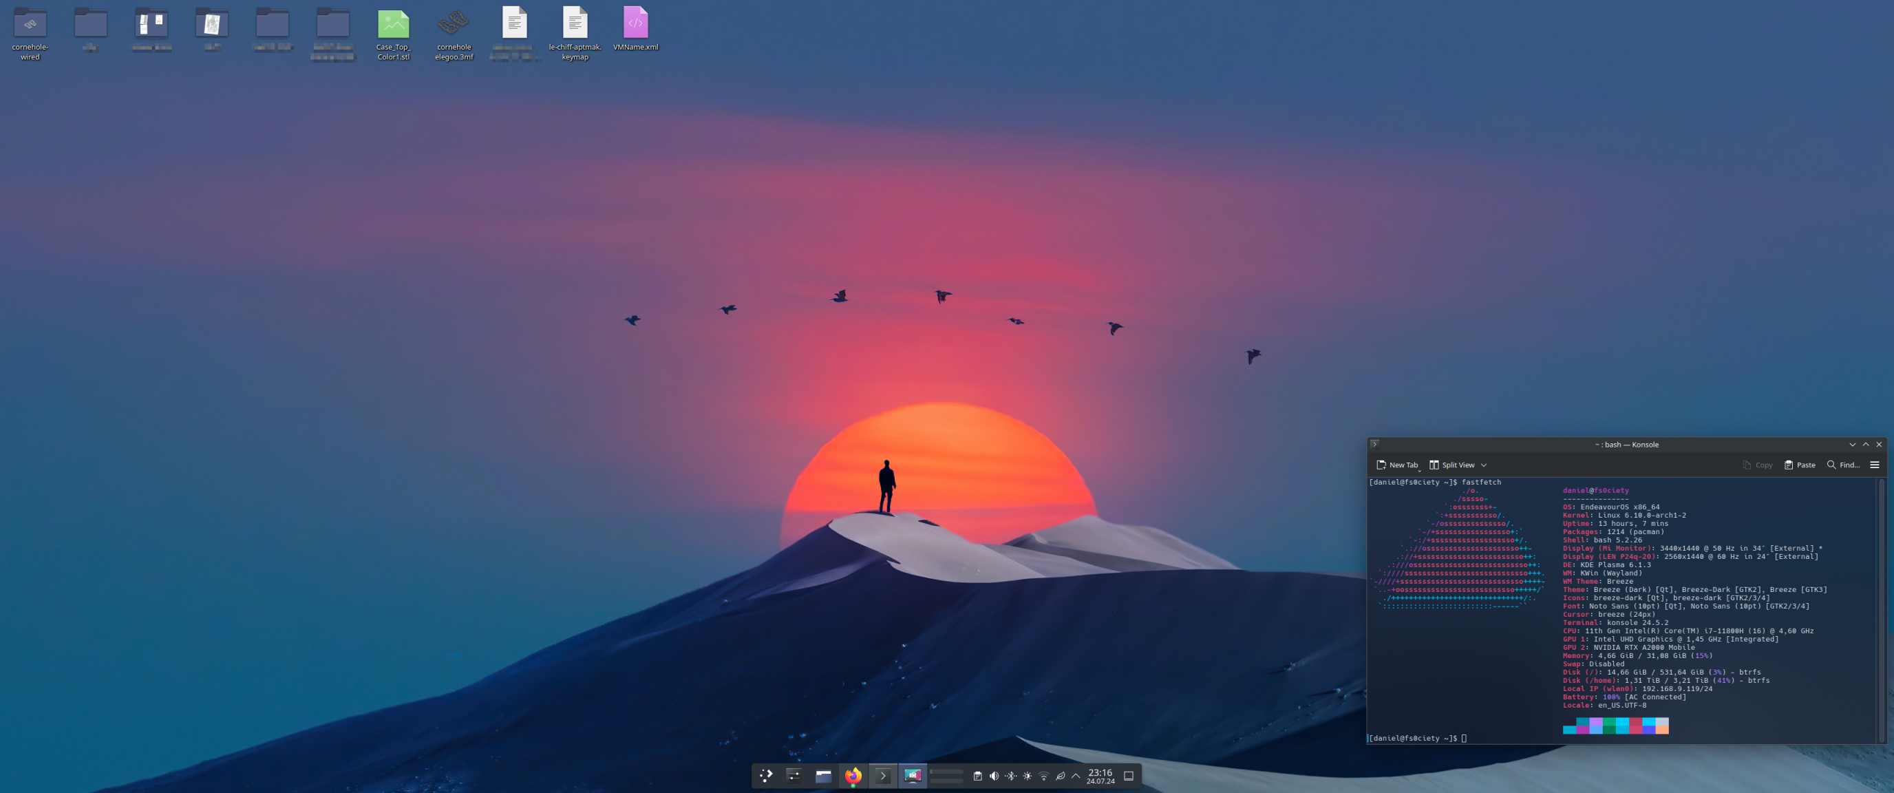
Task: Open the Konsole hamburger menu
Action: point(1874,465)
